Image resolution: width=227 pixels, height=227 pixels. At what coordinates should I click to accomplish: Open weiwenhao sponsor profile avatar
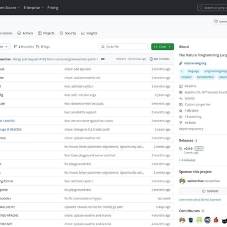[x=182, y=181]
